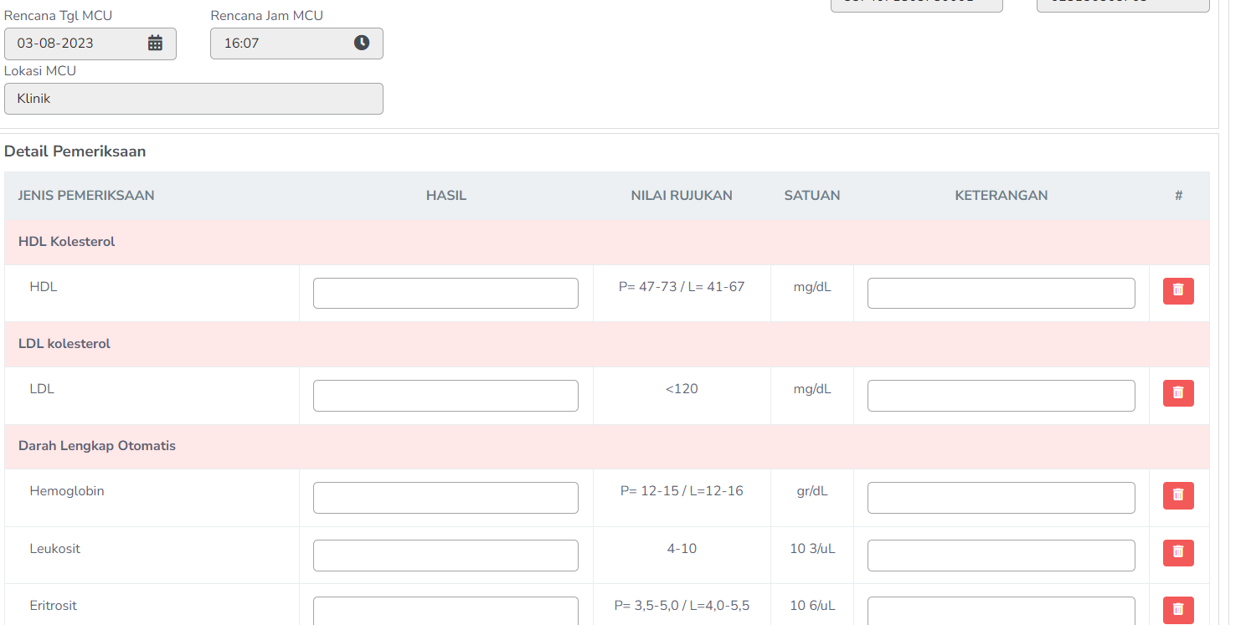Remove the Eritrosit row
The height and width of the screenshot is (625, 1246).
point(1177,610)
